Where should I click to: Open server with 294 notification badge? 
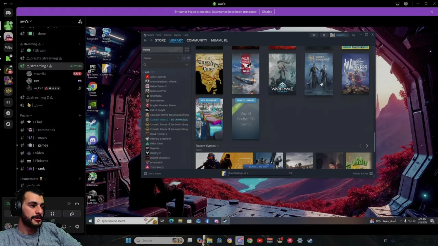tap(8, 37)
